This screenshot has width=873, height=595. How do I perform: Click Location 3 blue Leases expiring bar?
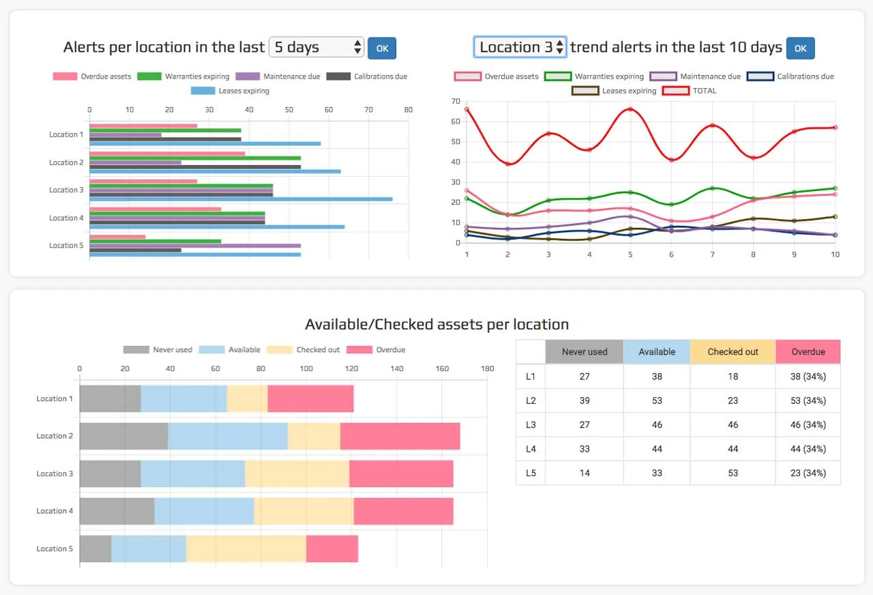241,199
